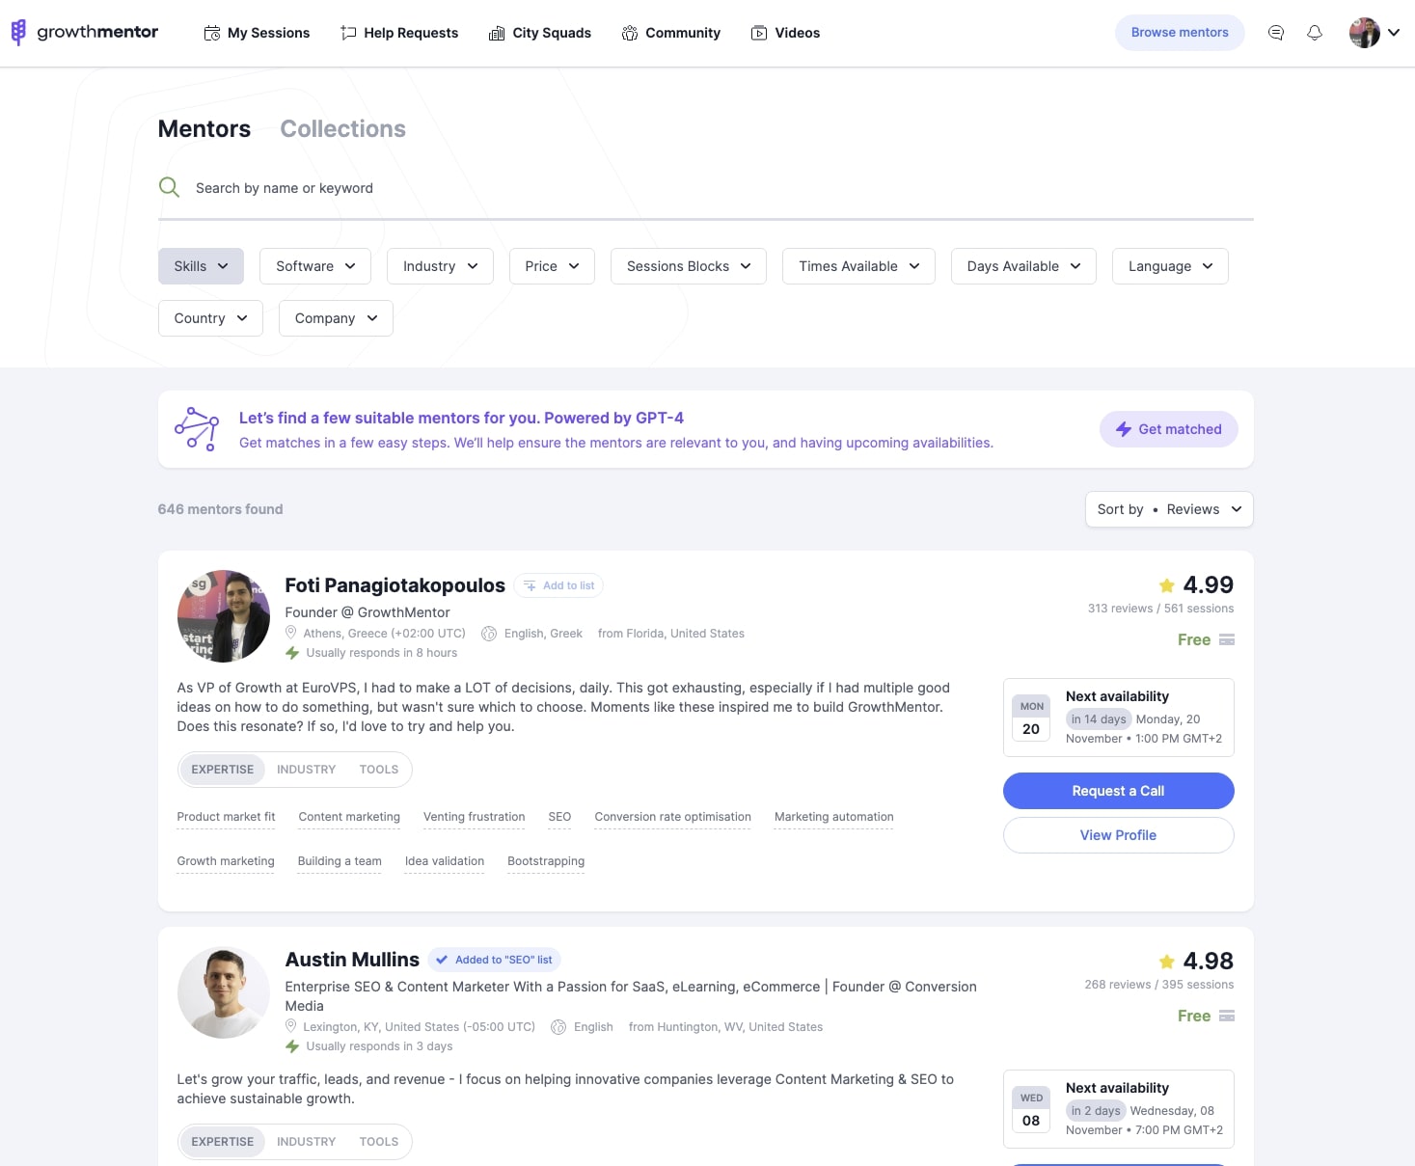Click the Get matched button
This screenshot has height=1166, width=1415.
pos(1168,429)
